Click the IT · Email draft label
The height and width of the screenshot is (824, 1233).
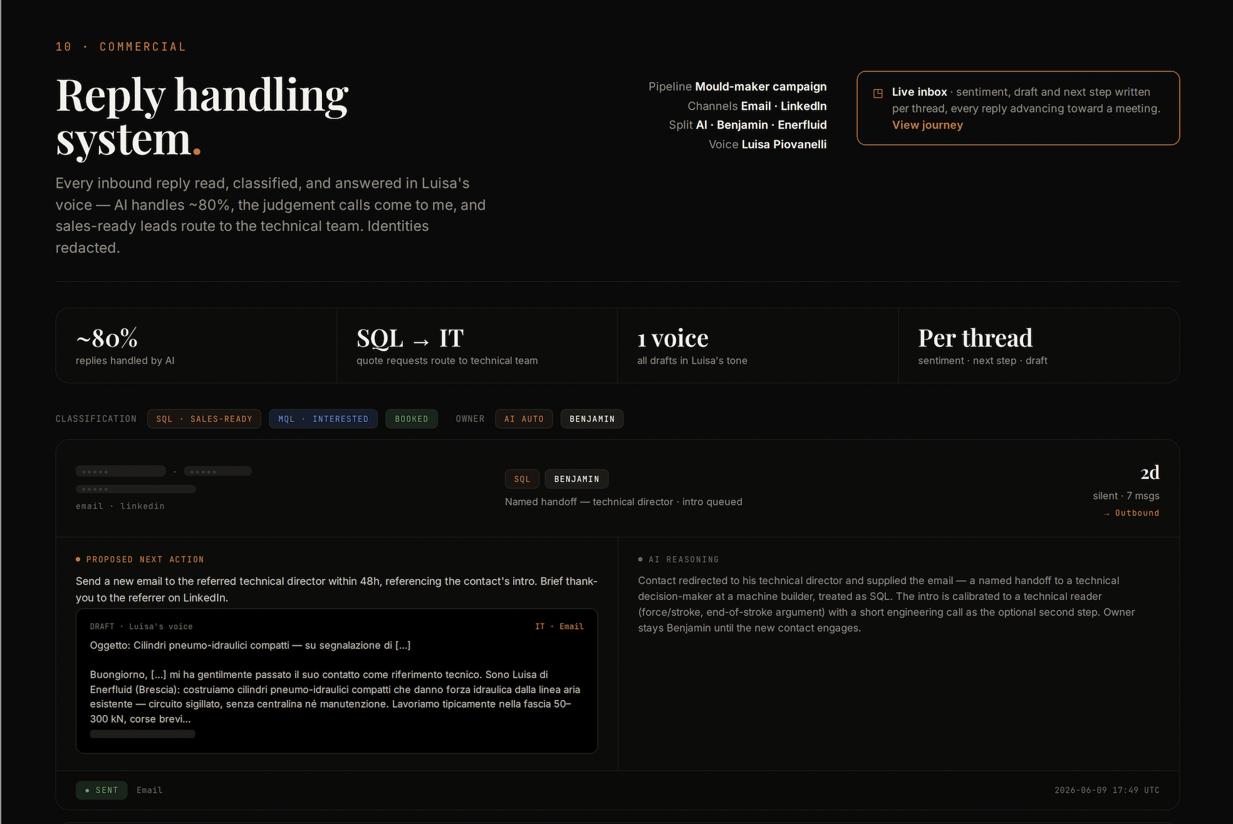tap(559, 626)
